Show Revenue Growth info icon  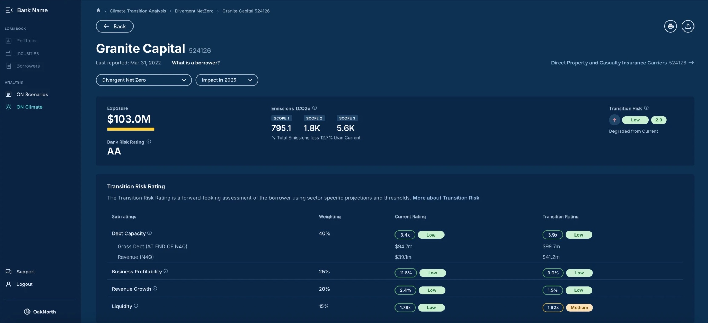(x=155, y=289)
